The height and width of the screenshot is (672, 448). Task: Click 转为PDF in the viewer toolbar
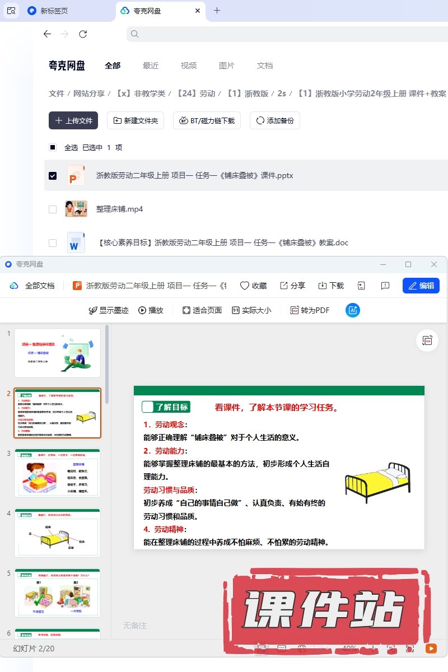310,310
